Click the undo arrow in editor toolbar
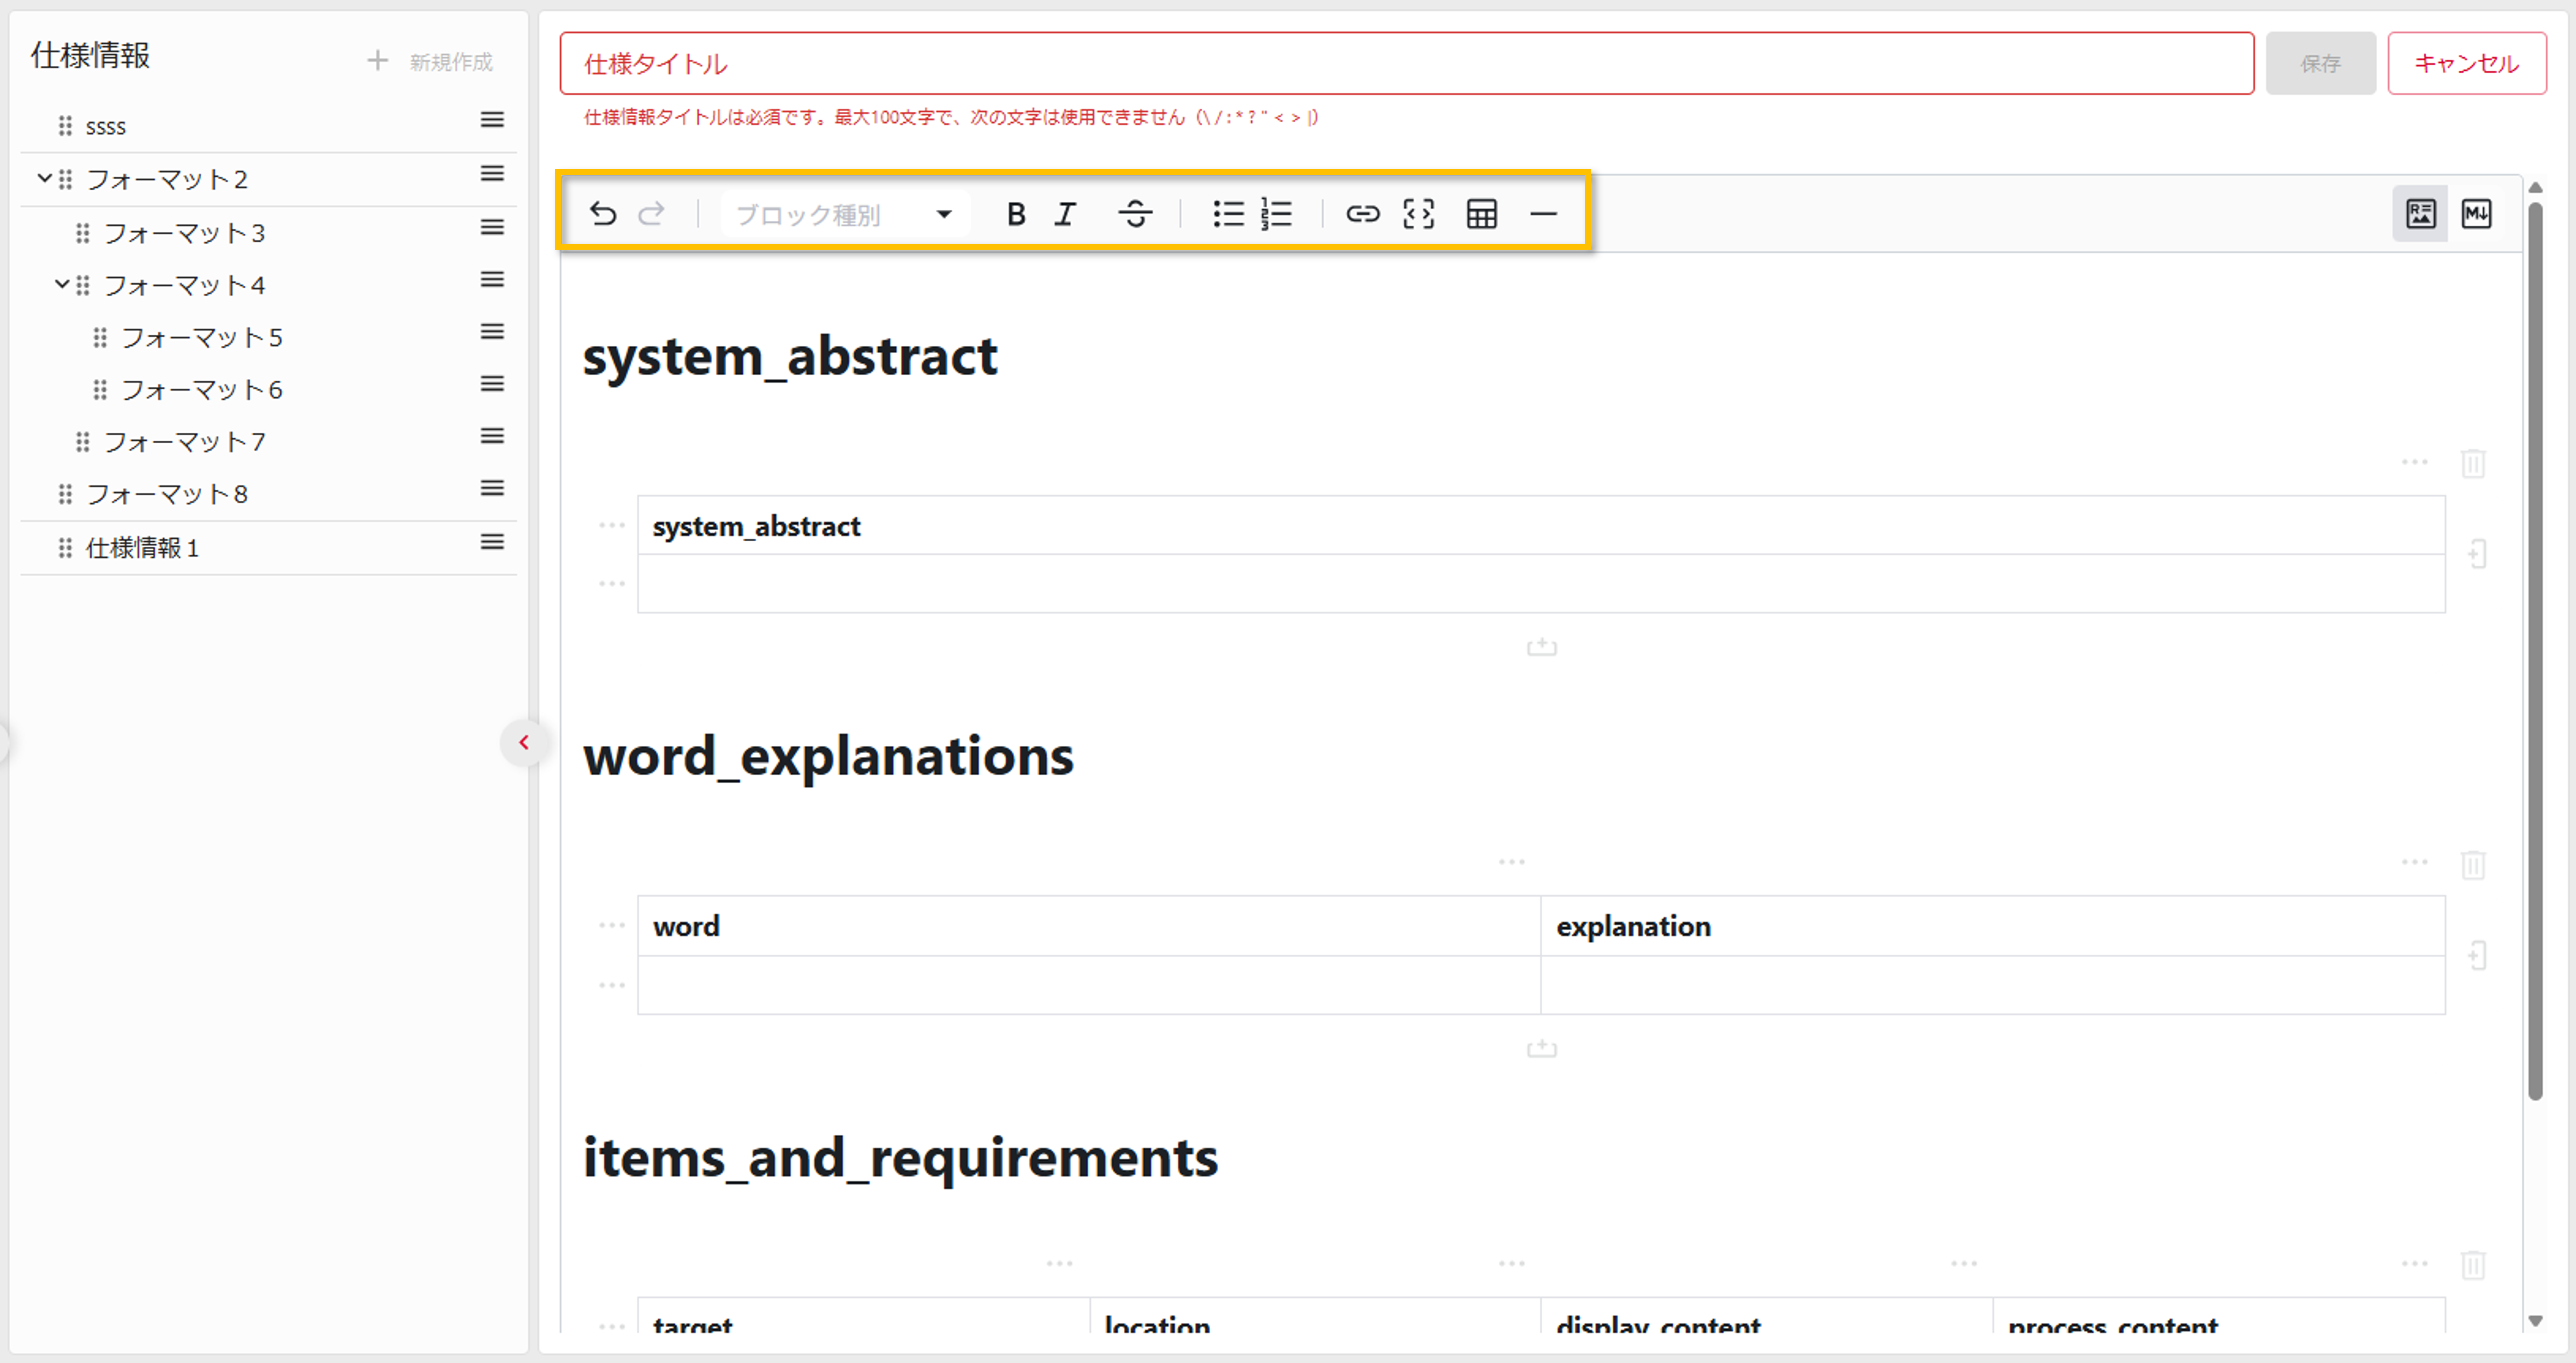 [603, 213]
